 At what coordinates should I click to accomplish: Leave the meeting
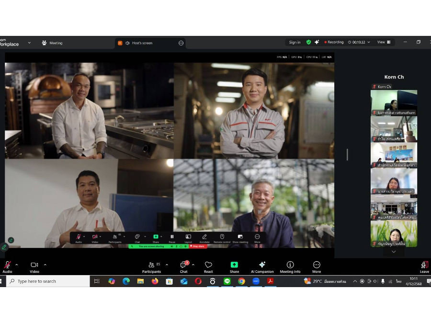pyautogui.click(x=424, y=266)
